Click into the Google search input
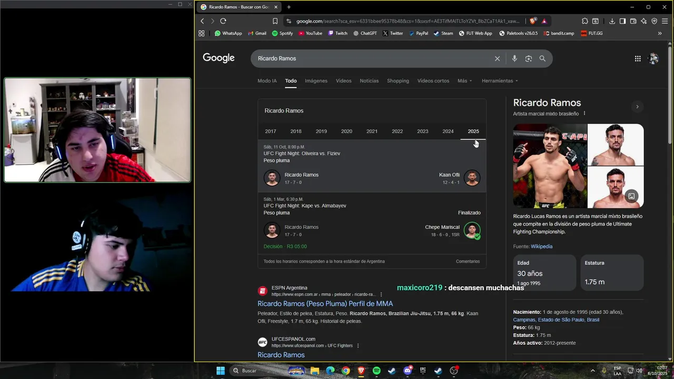 pos(374,58)
